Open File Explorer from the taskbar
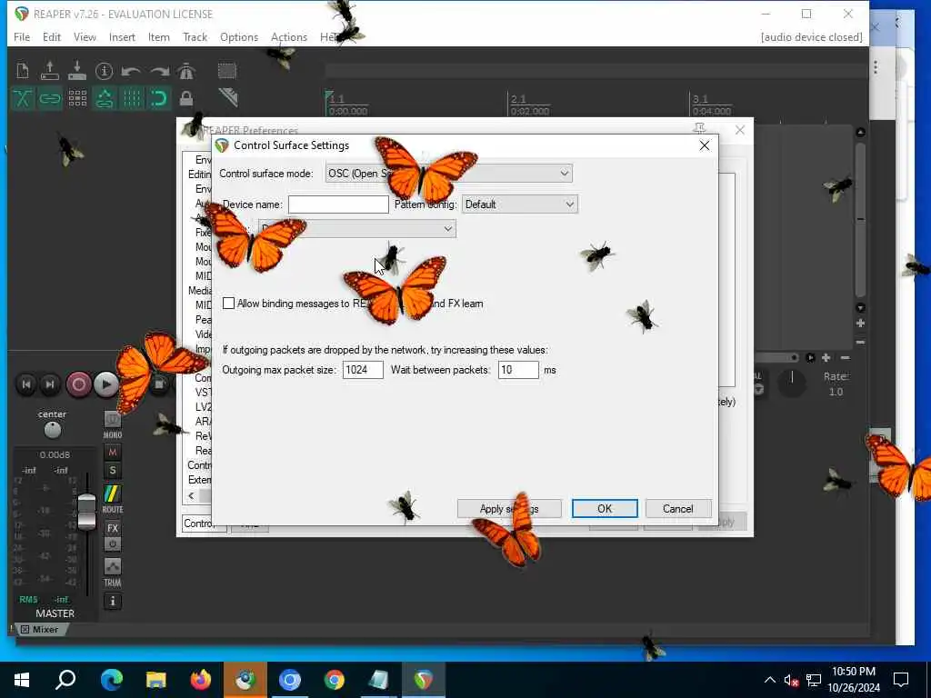This screenshot has width=931, height=698. (x=155, y=679)
